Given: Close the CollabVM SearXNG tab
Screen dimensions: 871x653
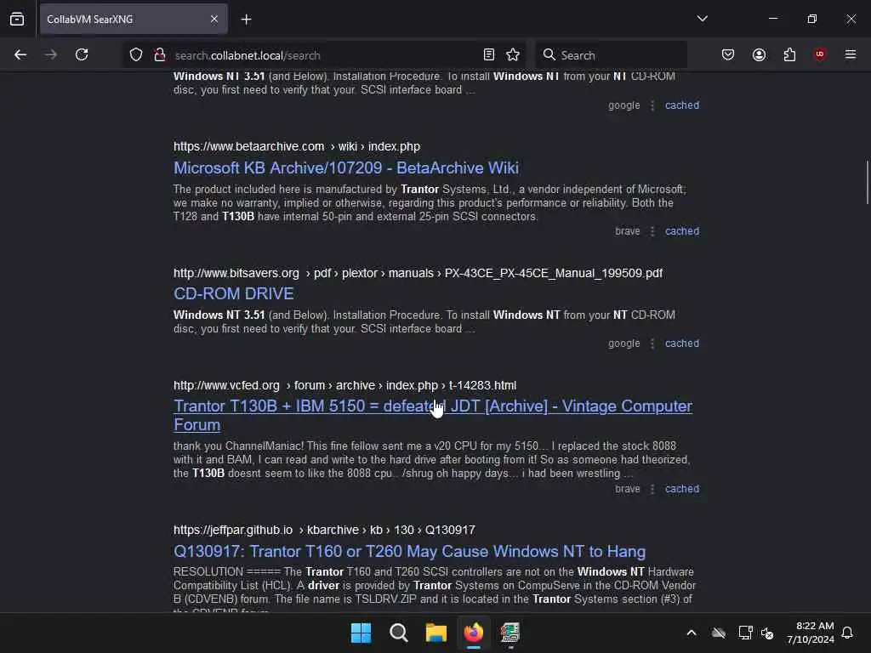Looking at the screenshot, I should [x=213, y=19].
